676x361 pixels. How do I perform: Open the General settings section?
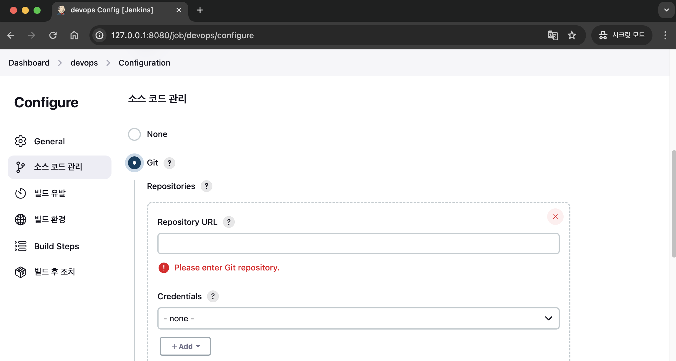pos(49,141)
